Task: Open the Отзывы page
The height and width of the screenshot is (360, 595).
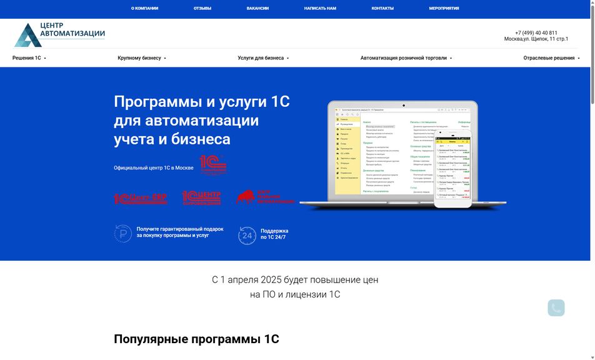Action: tap(202, 8)
